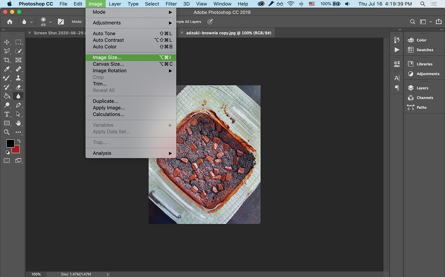This screenshot has height=277, width=445.
Task: Toggle Quick Mask mode
Action: 7,160
